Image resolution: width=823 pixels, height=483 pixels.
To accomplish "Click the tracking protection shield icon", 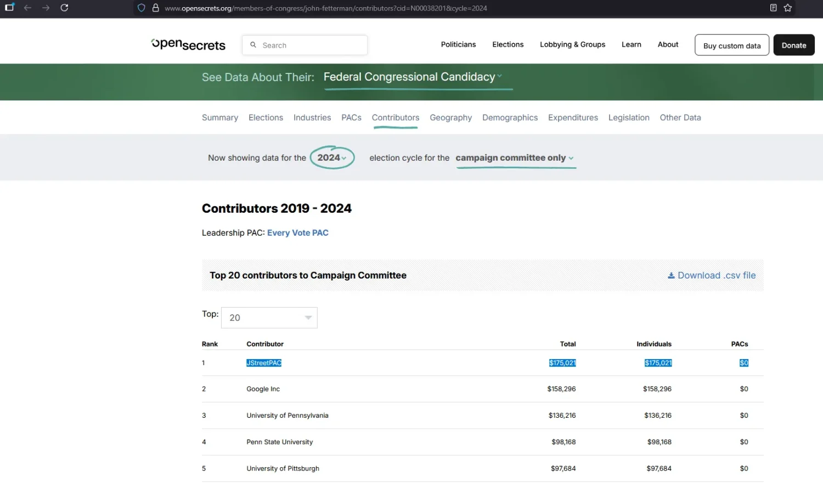I will [142, 8].
